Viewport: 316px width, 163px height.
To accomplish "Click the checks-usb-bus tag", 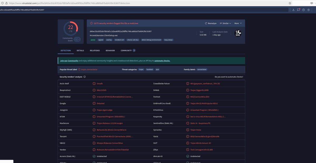I will click(x=133, y=40).
